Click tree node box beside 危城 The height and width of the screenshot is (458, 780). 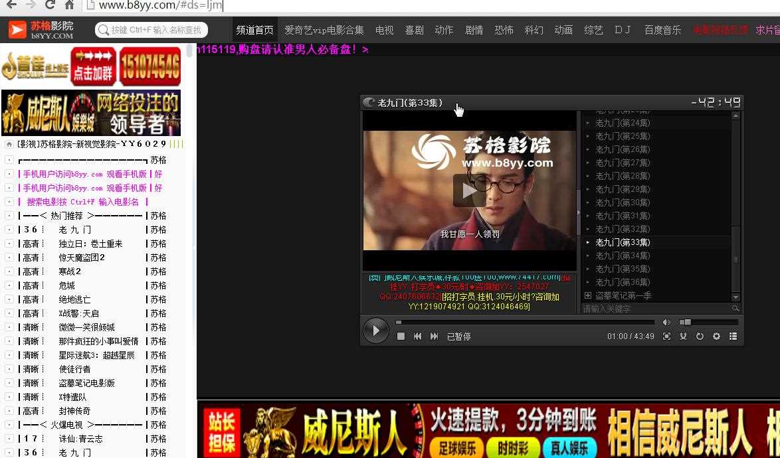[9, 285]
